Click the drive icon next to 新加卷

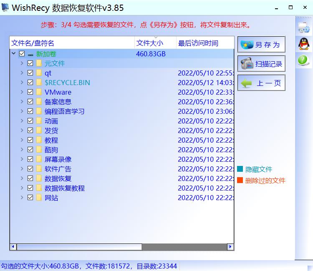[30, 55]
